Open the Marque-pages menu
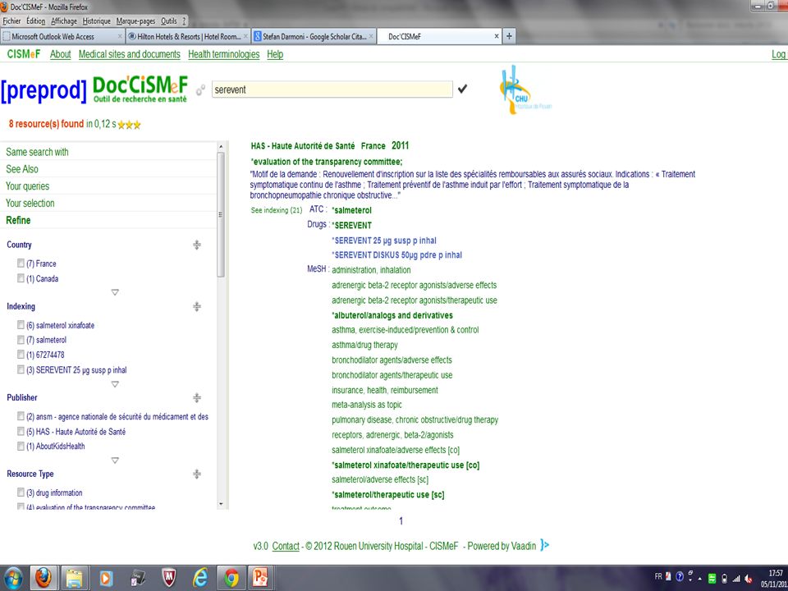788x591 pixels. (x=135, y=21)
